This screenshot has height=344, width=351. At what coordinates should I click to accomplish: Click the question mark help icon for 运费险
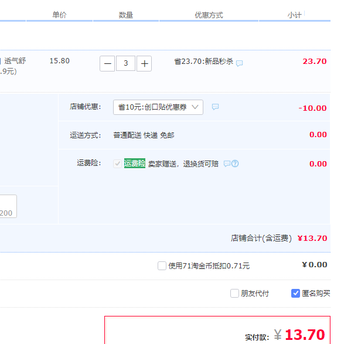coord(235,164)
